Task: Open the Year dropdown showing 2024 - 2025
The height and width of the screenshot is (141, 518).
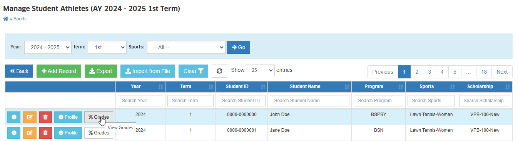Action: coord(48,47)
